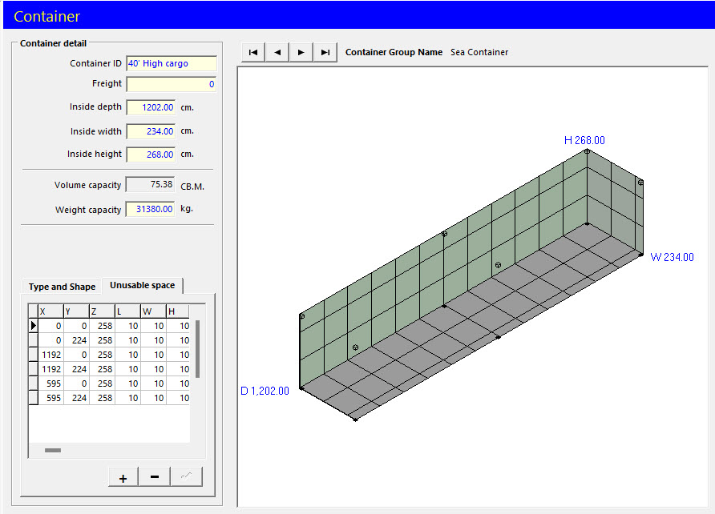
Task: Select Z cell 258 in first row
Action: 102,326
